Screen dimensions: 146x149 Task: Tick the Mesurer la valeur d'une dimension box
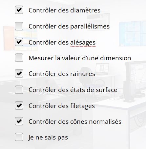[x=19, y=58]
